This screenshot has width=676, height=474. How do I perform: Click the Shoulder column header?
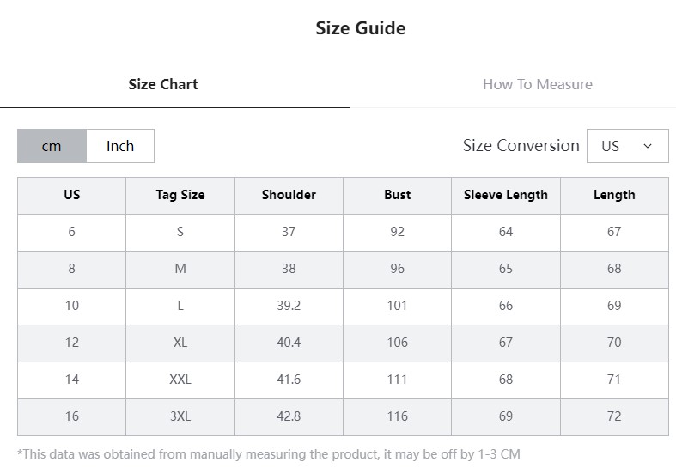(x=289, y=195)
